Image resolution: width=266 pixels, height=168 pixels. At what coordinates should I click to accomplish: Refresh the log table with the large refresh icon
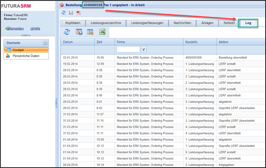67,32
